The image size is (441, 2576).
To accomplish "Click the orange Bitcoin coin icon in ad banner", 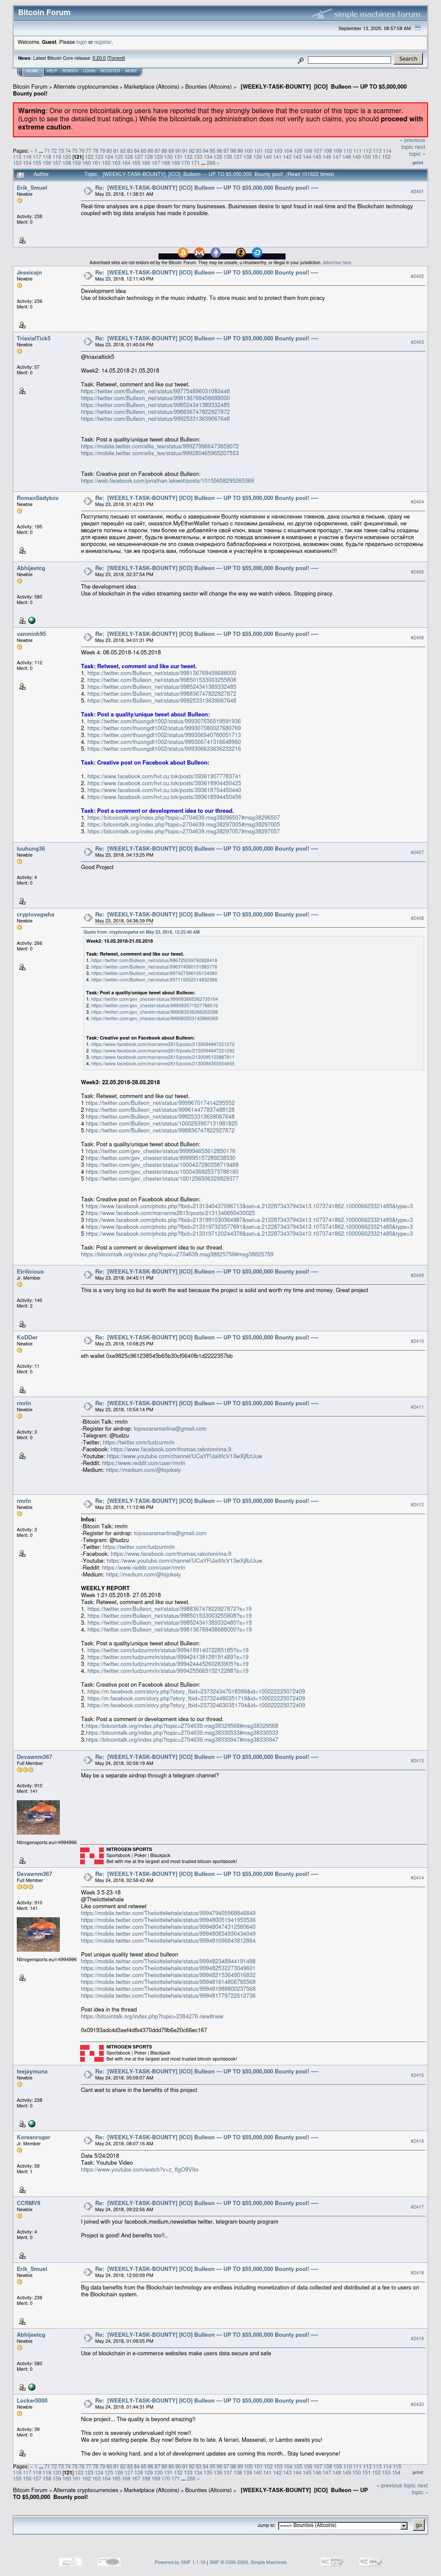I will pyautogui.click(x=183, y=252).
